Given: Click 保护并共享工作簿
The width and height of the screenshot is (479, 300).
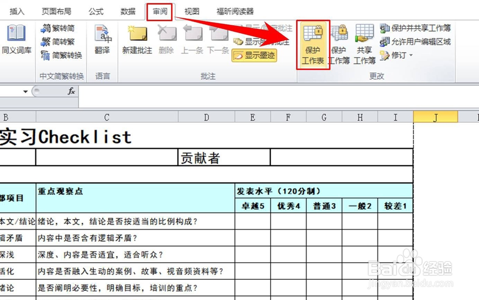Looking at the screenshot, I should (x=416, y=29).
